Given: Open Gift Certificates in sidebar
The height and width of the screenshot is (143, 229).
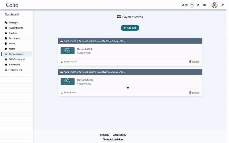Looking at the screenshot, I should tap(17, 59).
